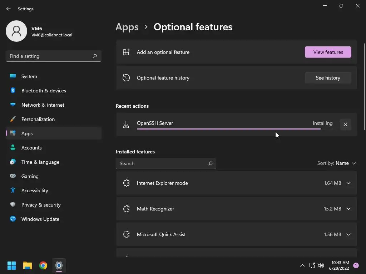Click the Installed features Search field

163,163
